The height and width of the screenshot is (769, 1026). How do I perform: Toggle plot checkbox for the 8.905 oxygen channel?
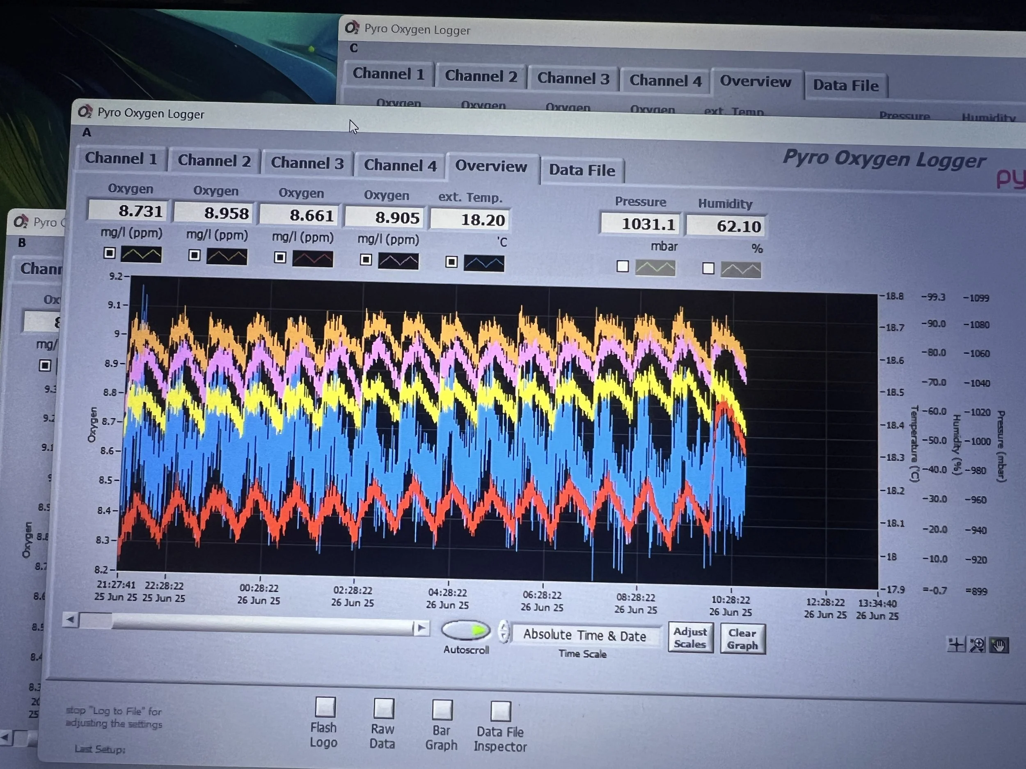[x=366, y=260]
